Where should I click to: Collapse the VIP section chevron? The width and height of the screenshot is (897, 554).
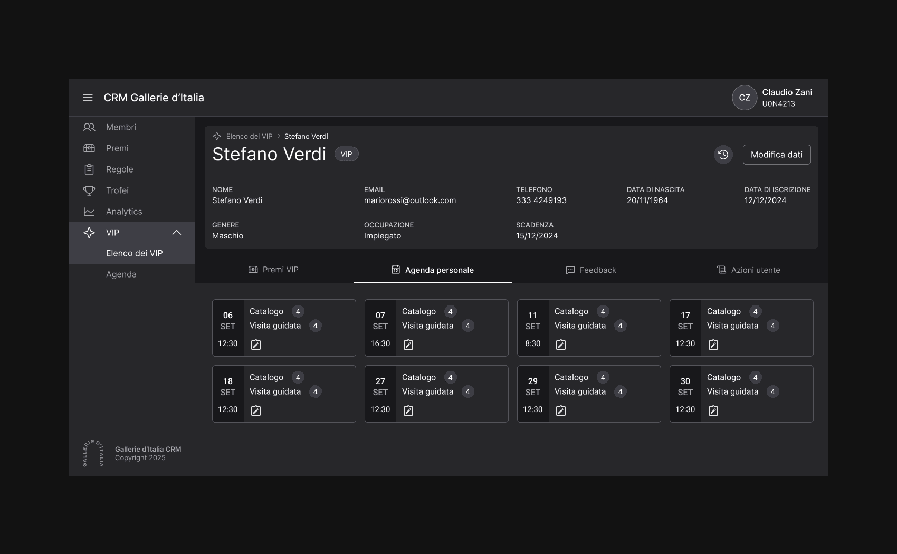[x=177, y=233]
